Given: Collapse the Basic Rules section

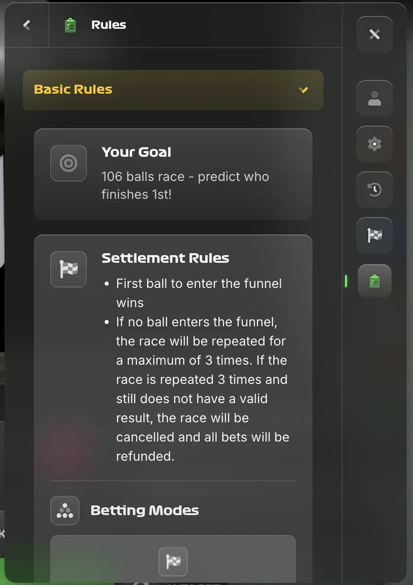Looking at the screenshot, I should click(x=173, y=89).
